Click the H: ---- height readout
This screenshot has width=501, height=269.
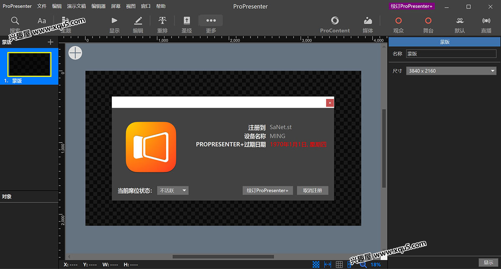(x=131, y=264)
